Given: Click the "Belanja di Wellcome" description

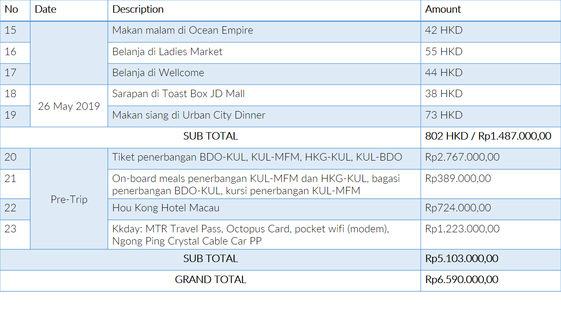Looking at the screenshot, I should click(158, 73).
